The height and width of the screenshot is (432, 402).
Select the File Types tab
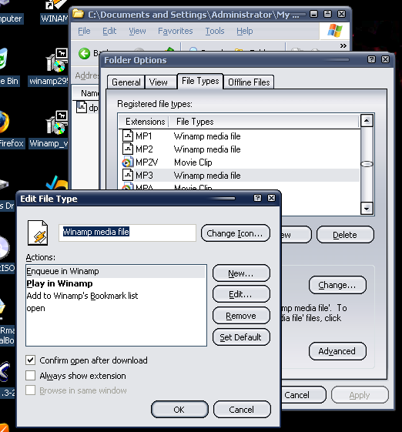tap(200, 81)
